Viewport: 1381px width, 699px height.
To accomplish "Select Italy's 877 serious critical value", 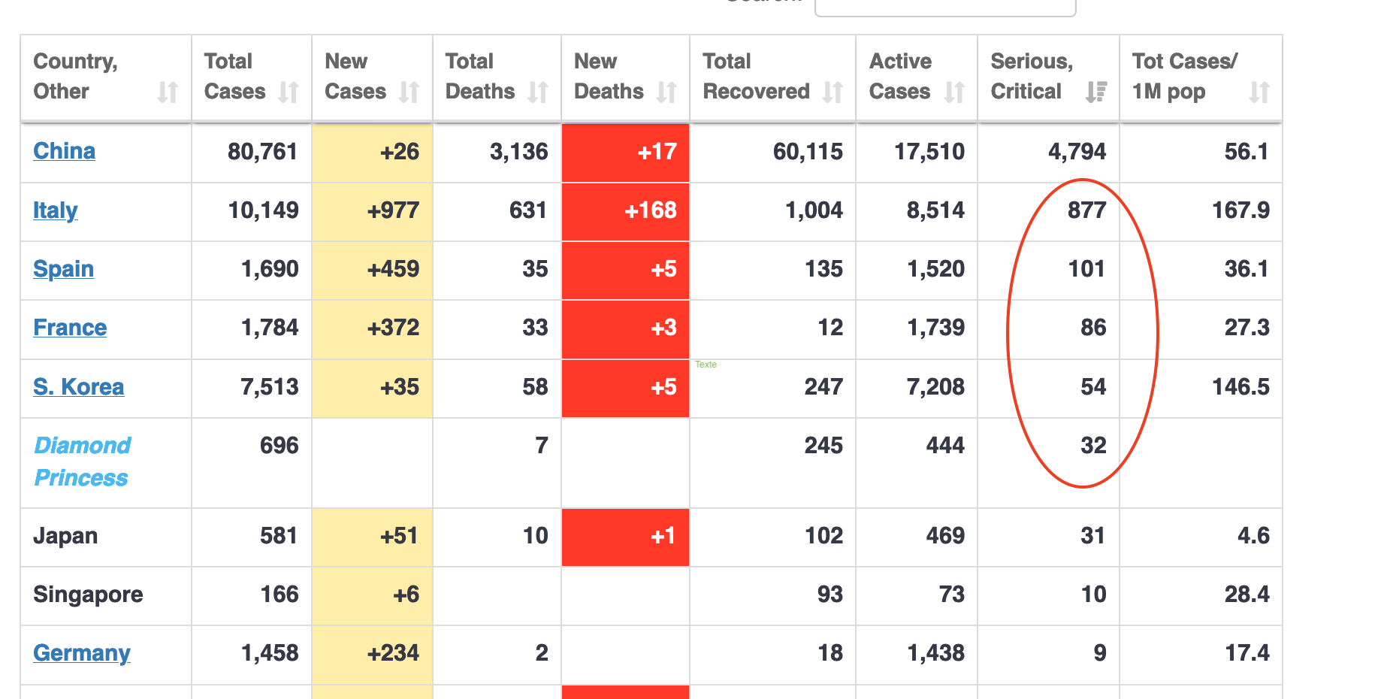I will pyautogui.click(x=1086, y=210).
